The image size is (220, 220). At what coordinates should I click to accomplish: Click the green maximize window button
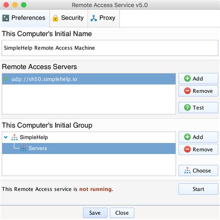tap(24, 5)
